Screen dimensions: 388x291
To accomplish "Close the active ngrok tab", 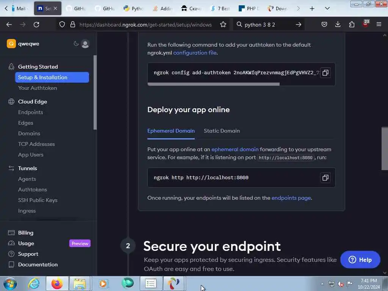I will (x=55, y=8).
